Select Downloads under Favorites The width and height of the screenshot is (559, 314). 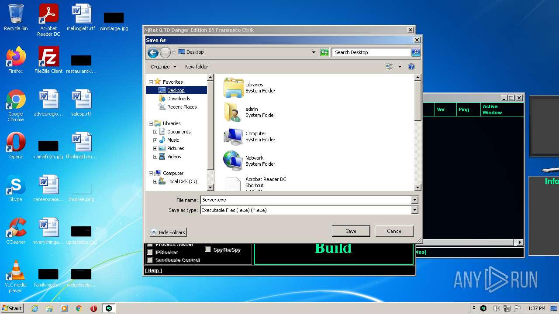pos(179,99)
